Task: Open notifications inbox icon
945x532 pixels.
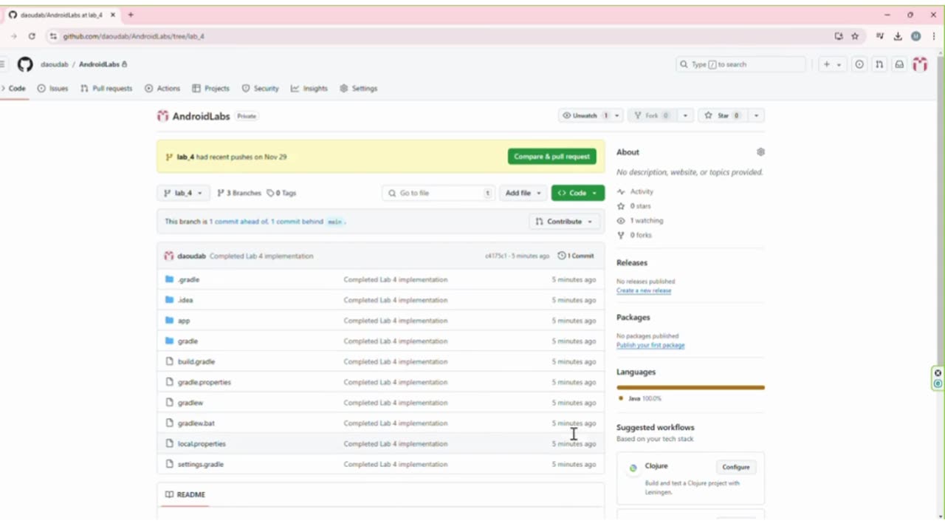Action: 899,64
